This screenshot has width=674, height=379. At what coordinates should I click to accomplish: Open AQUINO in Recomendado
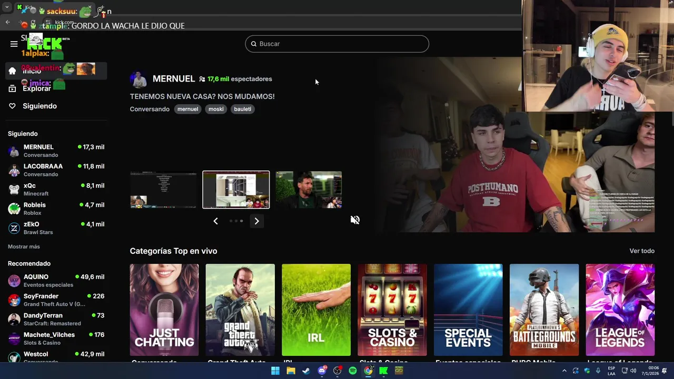tap(56, 281)
